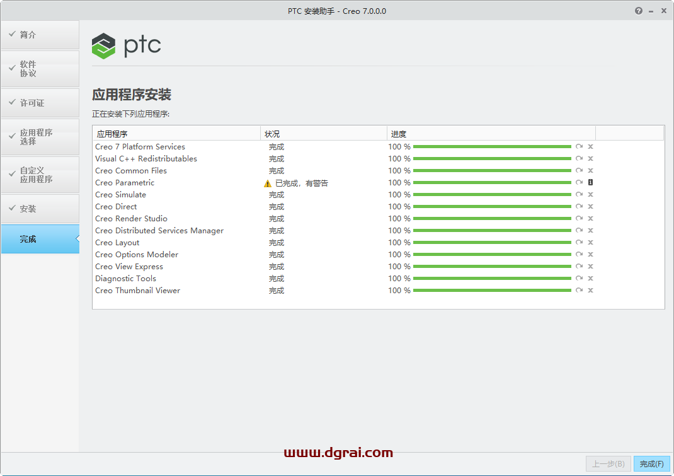Click Diagnostic Tools progress bar
The image size is (674, 476).
(492, 279)
